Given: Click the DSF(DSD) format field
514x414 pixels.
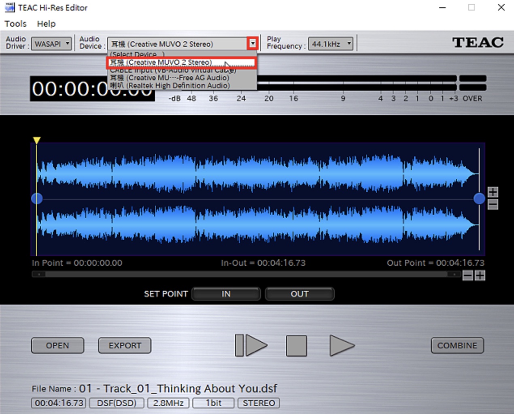Looking at the screenshot, I should (117, 403).
